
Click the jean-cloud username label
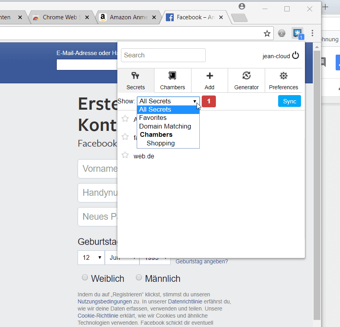pos(276,56)
